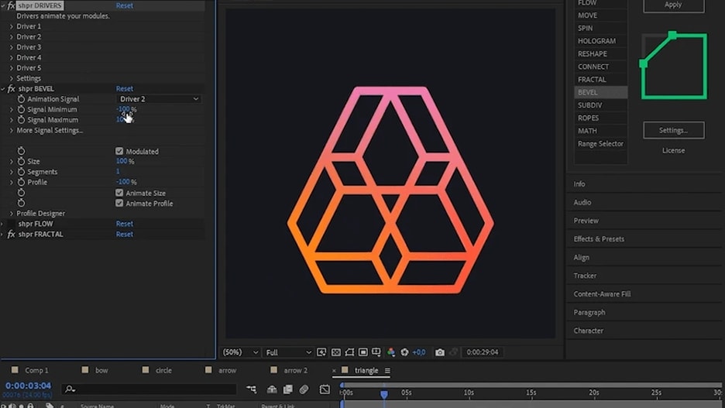
Task: Click the Signal Minimum stopwatch icon
Action: click(22, 109)
